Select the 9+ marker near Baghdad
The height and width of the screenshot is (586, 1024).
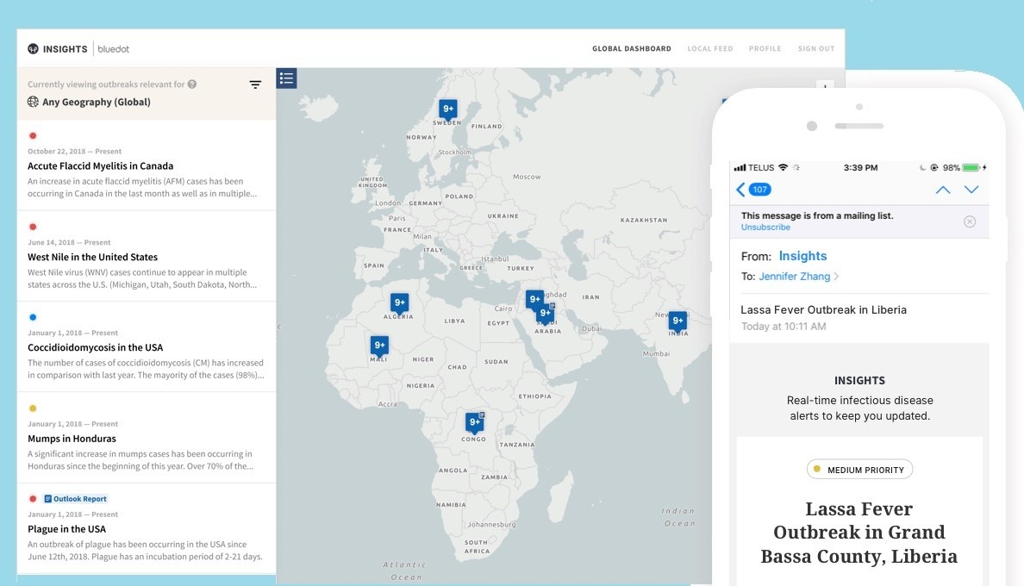(535, 300)
